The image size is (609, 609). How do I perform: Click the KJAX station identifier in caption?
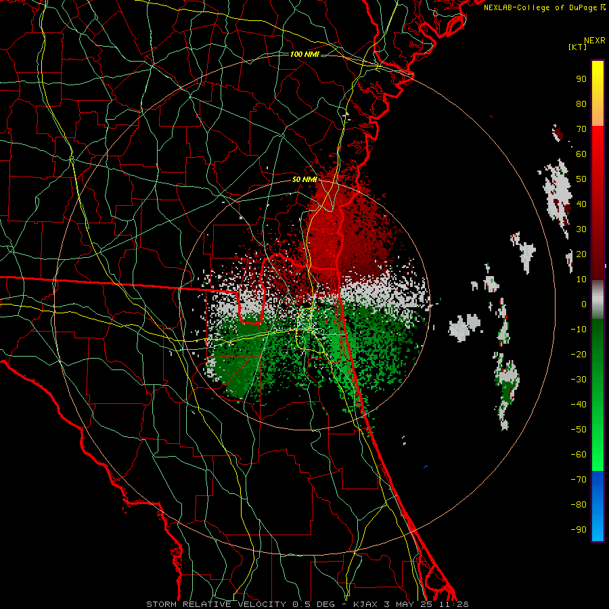[365, 604]
